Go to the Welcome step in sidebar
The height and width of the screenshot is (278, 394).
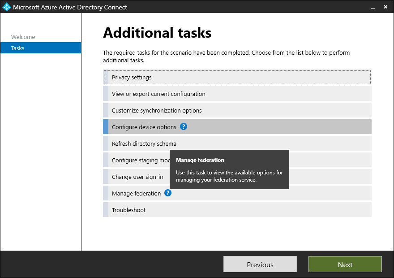23,37
